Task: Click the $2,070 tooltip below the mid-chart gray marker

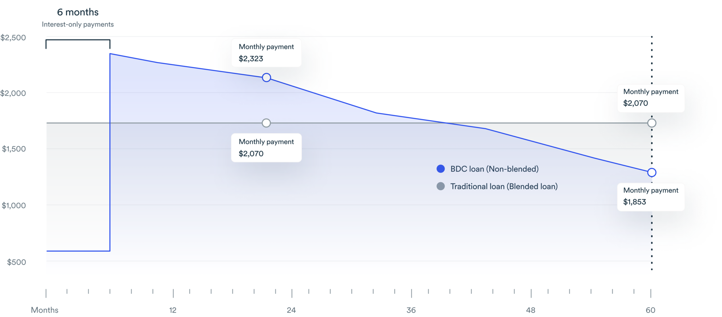Action: click(266, 148)
